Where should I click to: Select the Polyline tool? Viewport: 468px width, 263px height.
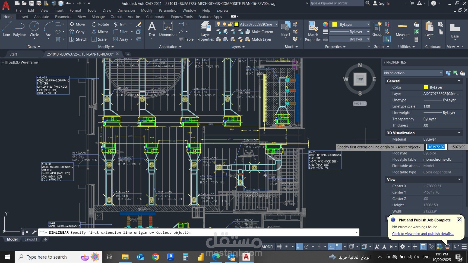click(x=19, y=29)
